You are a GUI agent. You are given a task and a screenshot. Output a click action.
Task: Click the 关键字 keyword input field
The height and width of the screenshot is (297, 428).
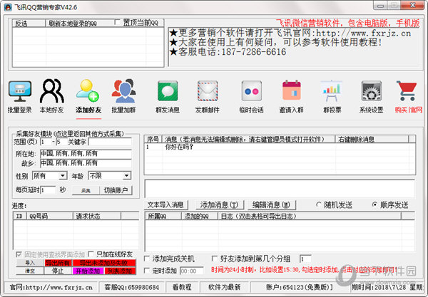click(x=110, y=142)
